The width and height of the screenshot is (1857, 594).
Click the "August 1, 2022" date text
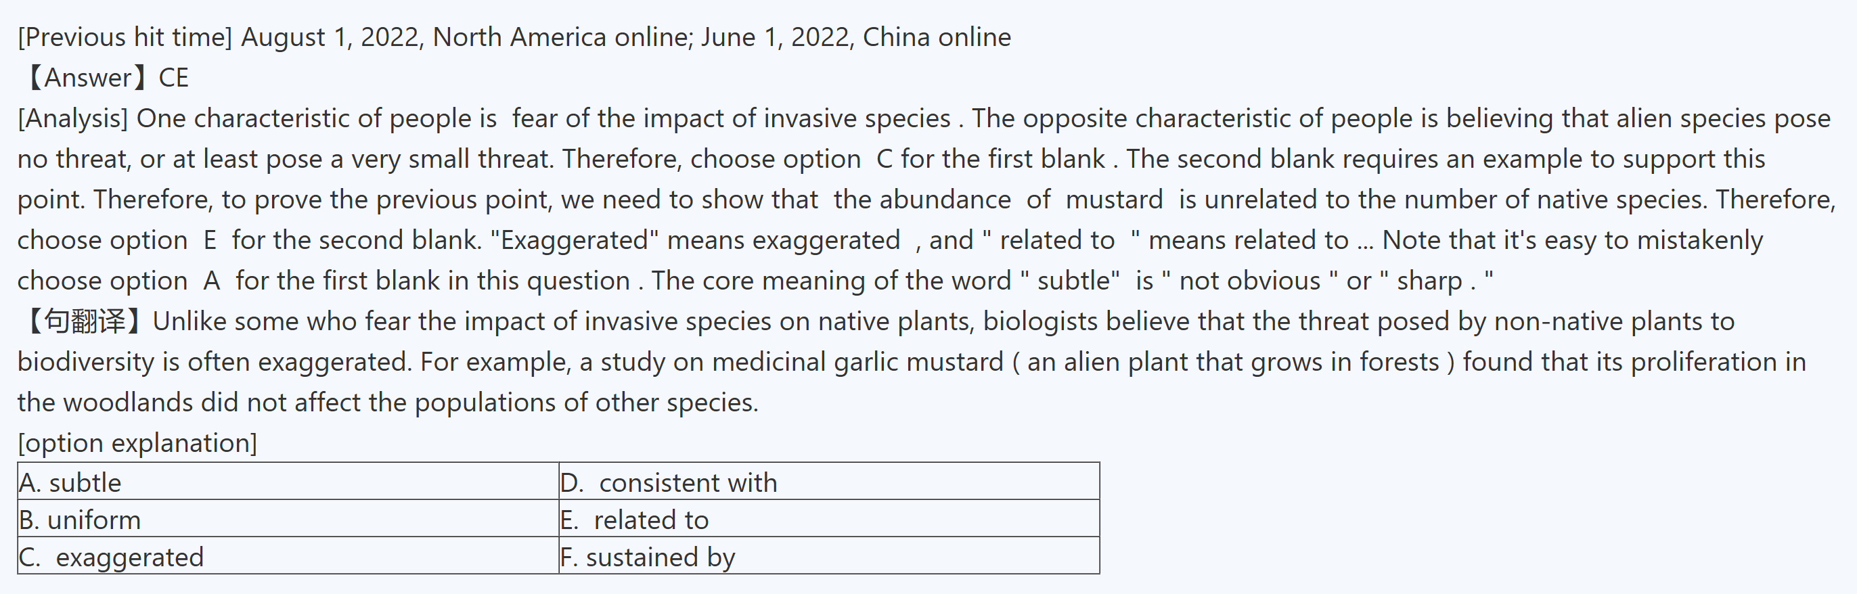[332, 37]
